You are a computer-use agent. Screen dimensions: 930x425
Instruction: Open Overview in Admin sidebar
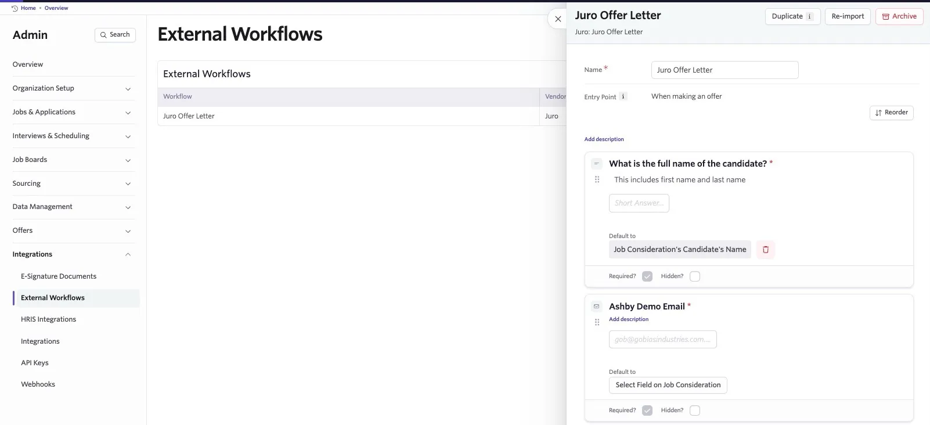[x=28, y=64]
